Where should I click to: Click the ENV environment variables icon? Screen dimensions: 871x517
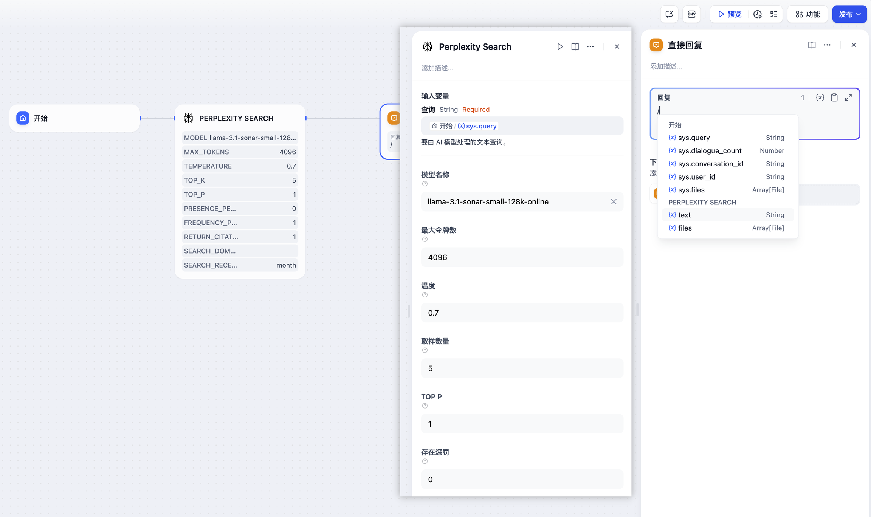point(691,14)
